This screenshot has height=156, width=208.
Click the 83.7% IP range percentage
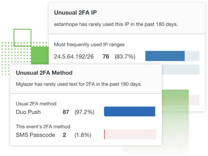125,57
